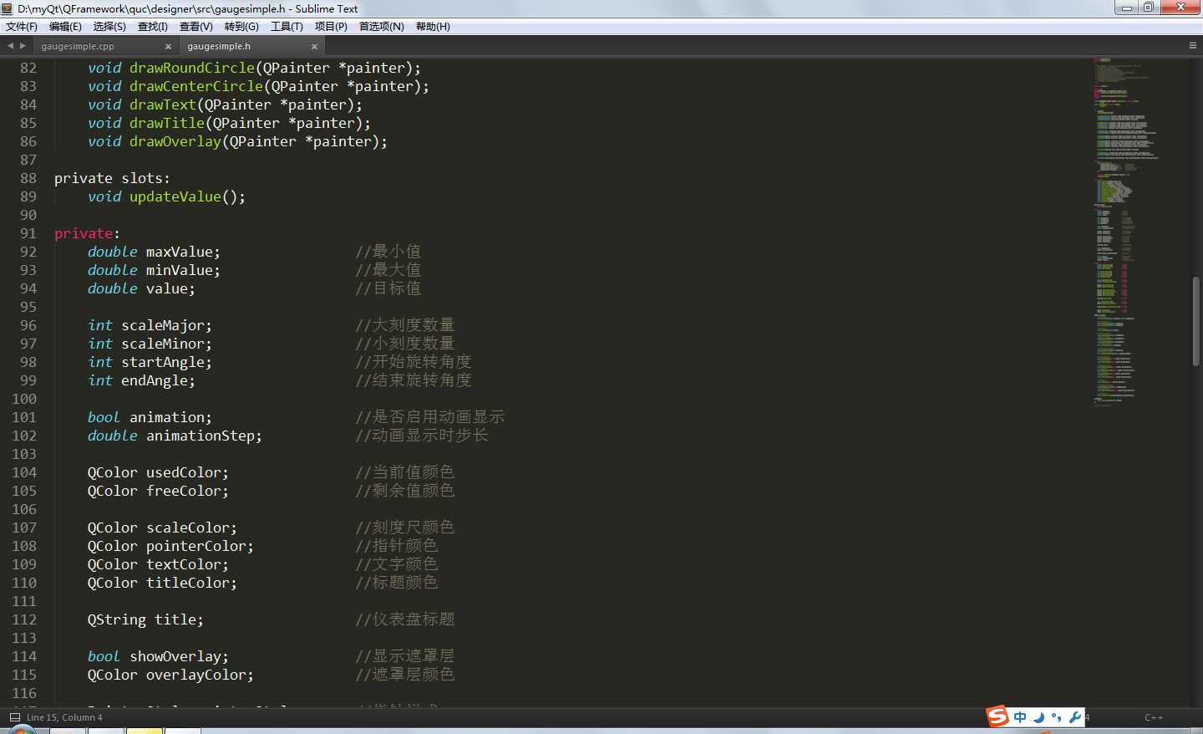
Task: Toggle the moon half-width icon in Sogou bar
Action: pos(1038,717)
